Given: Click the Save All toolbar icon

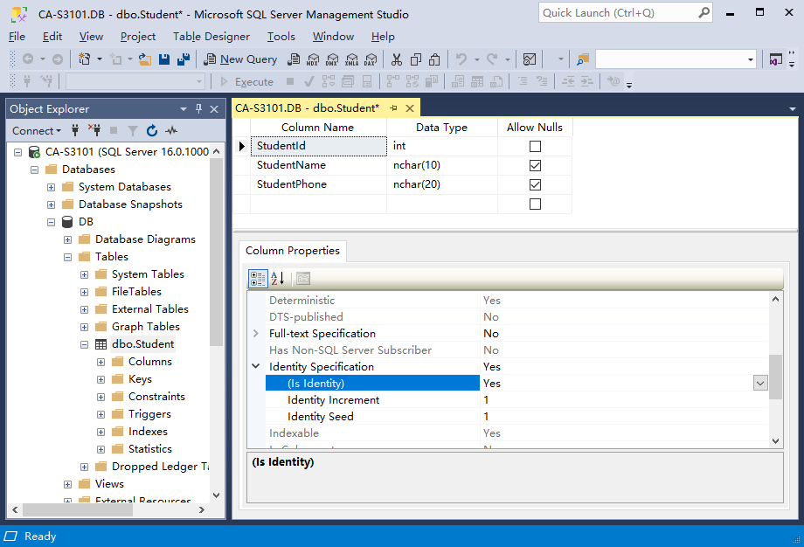Looking at the screenshot, I should [x=184, y=59].
